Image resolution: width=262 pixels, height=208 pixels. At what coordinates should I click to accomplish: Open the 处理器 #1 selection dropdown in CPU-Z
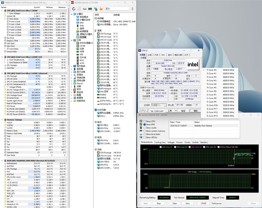click(x=159, y=105)
